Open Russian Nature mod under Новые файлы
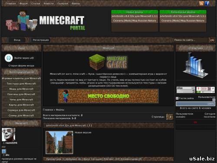The height and width of the screenshot is (163, 217). point(135,21)
